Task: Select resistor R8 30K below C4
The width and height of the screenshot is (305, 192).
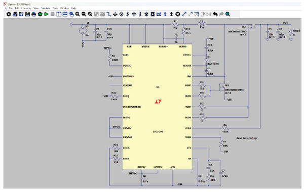Action: click(x=208, y=178)
